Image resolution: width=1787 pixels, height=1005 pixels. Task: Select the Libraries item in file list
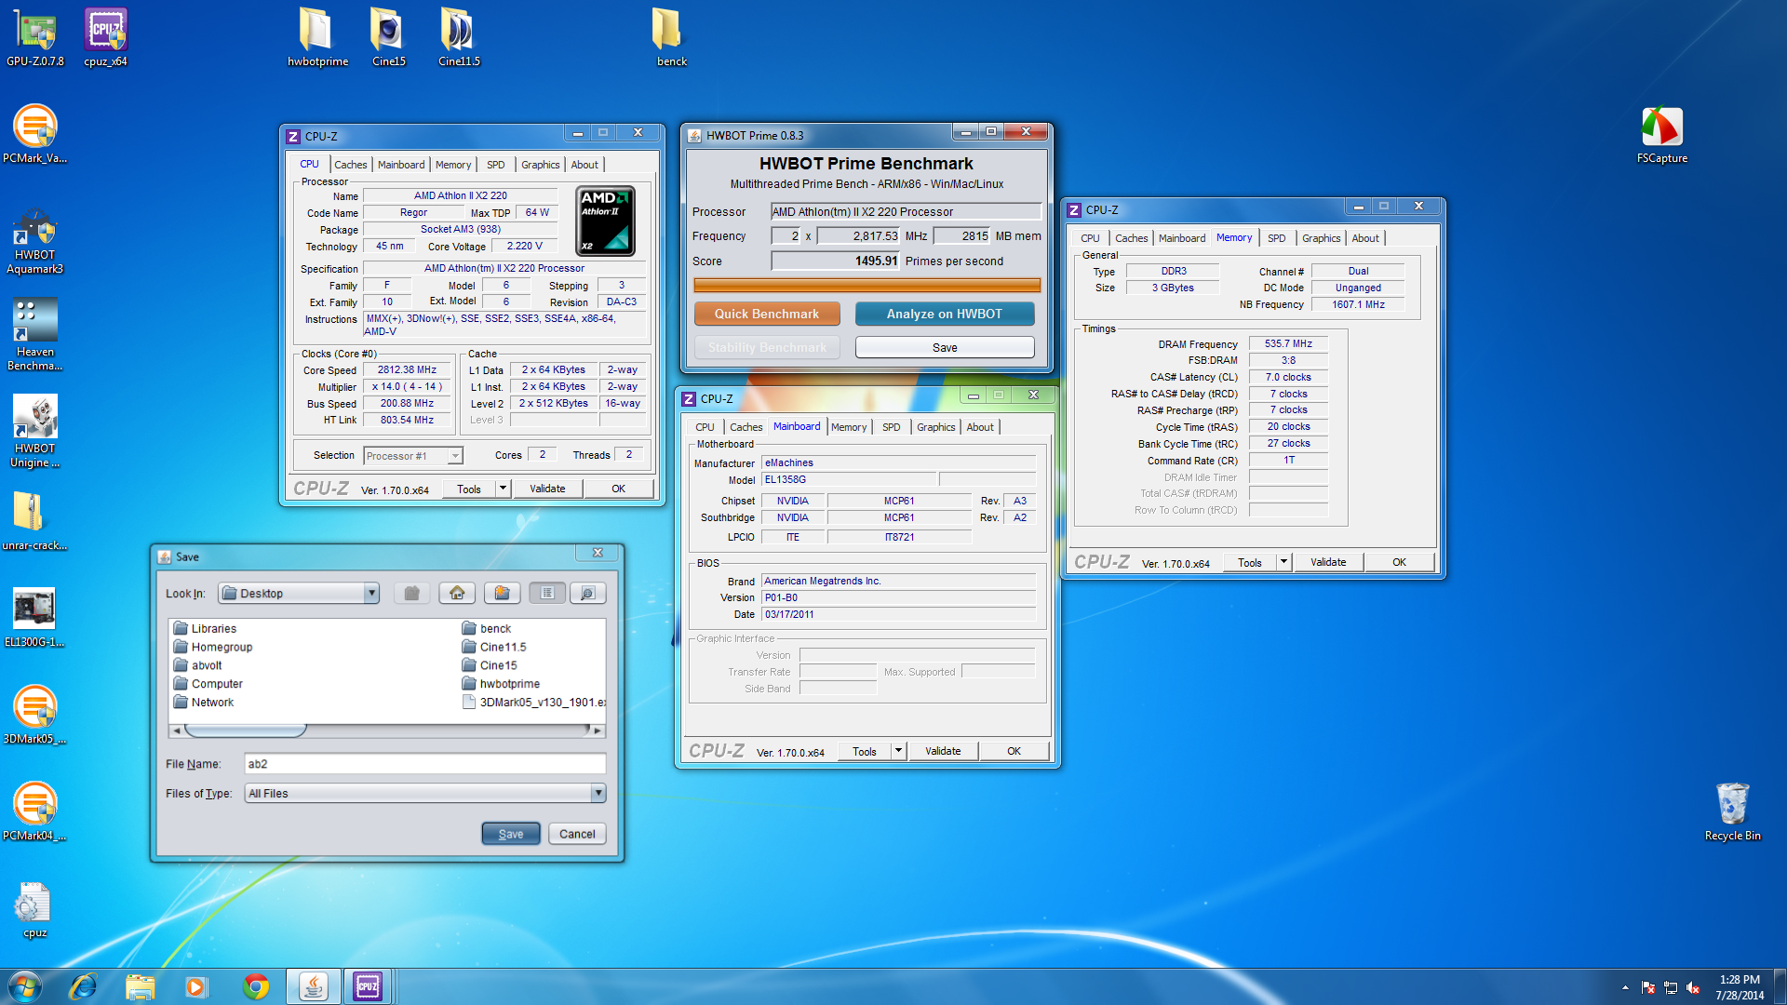pos(205,628)
